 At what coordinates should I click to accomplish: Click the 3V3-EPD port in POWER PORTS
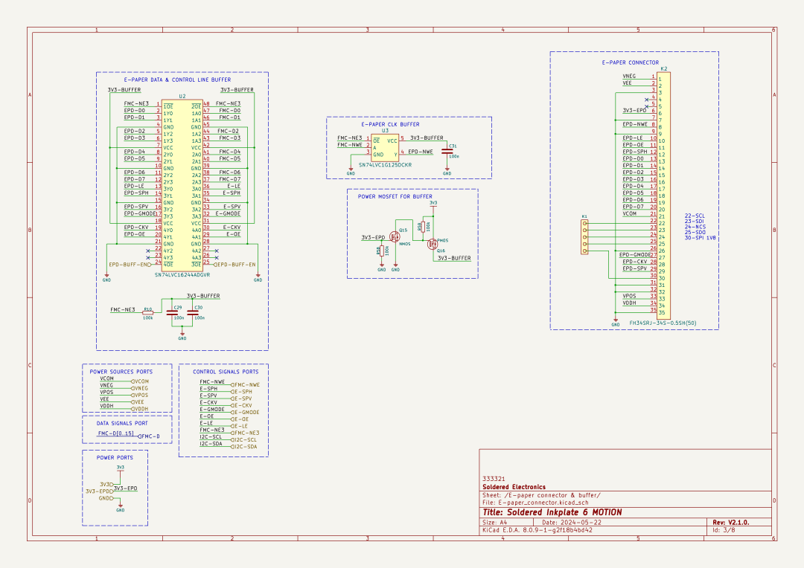(x=100, y=491)
